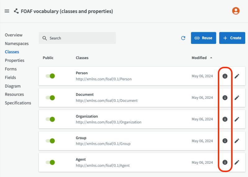248x177 pixels.
Task: Show info for the Organization class
Action: point(225,119)
